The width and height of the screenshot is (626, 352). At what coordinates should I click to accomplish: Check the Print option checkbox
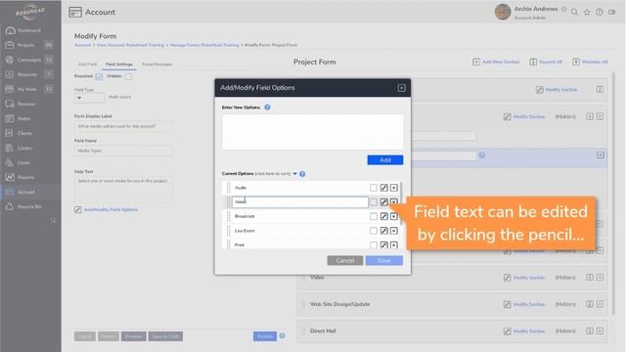click(x=374, y=244)
